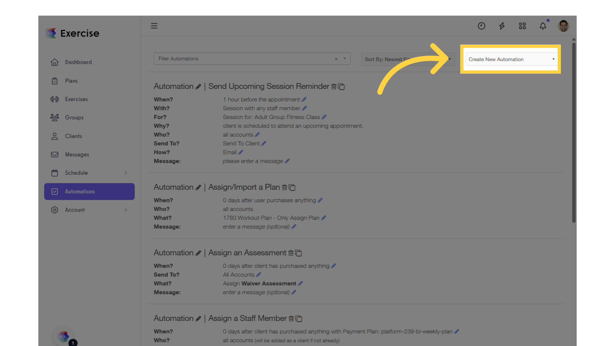This screenshot has height=346, width=615.
Task: Edit 'Assign Waiver Assessment' setting
Action: [x=300, y=284]
